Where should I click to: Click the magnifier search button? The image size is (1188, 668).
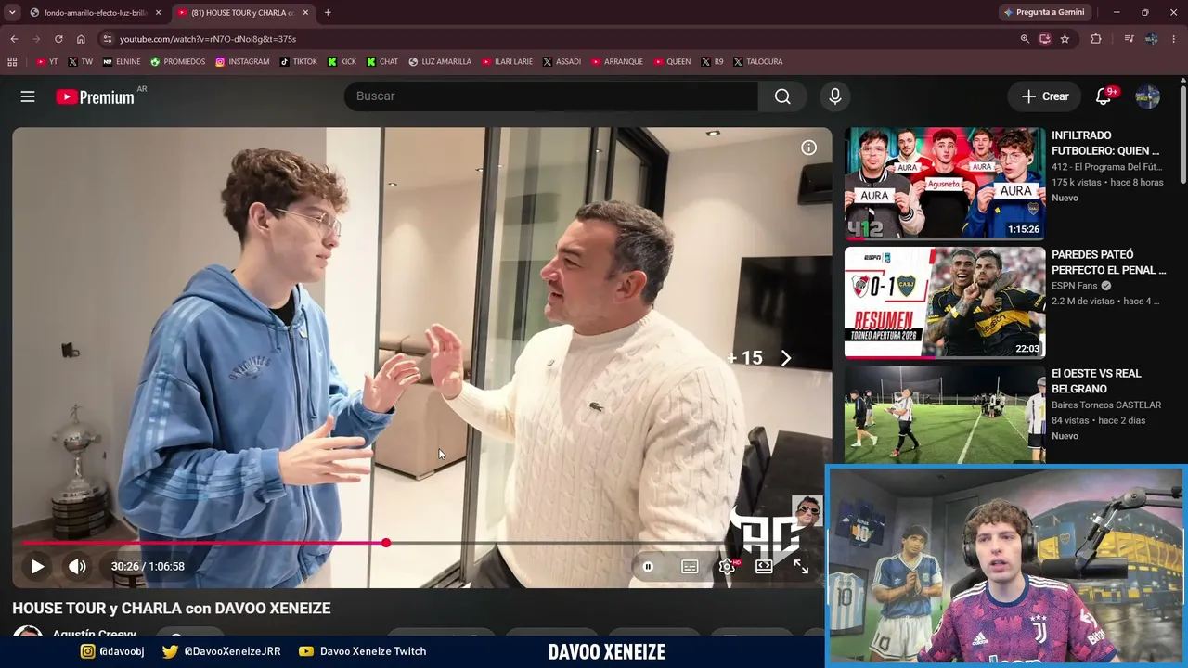(782, 96)
